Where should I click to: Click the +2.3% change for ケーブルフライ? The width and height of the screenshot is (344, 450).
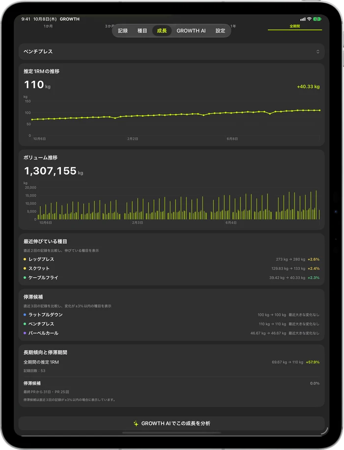(x=314, y=278)
